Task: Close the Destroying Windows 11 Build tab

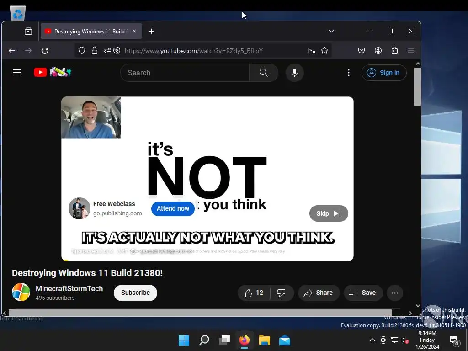Action: coord(134,32)
